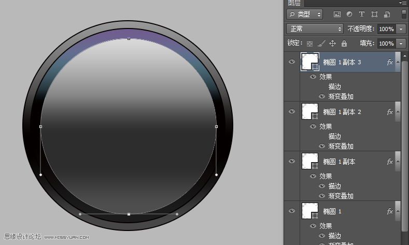The height and width of the screenshot is (245, 409).
Task: Lock all padlock icon
Action: (344, 44)
